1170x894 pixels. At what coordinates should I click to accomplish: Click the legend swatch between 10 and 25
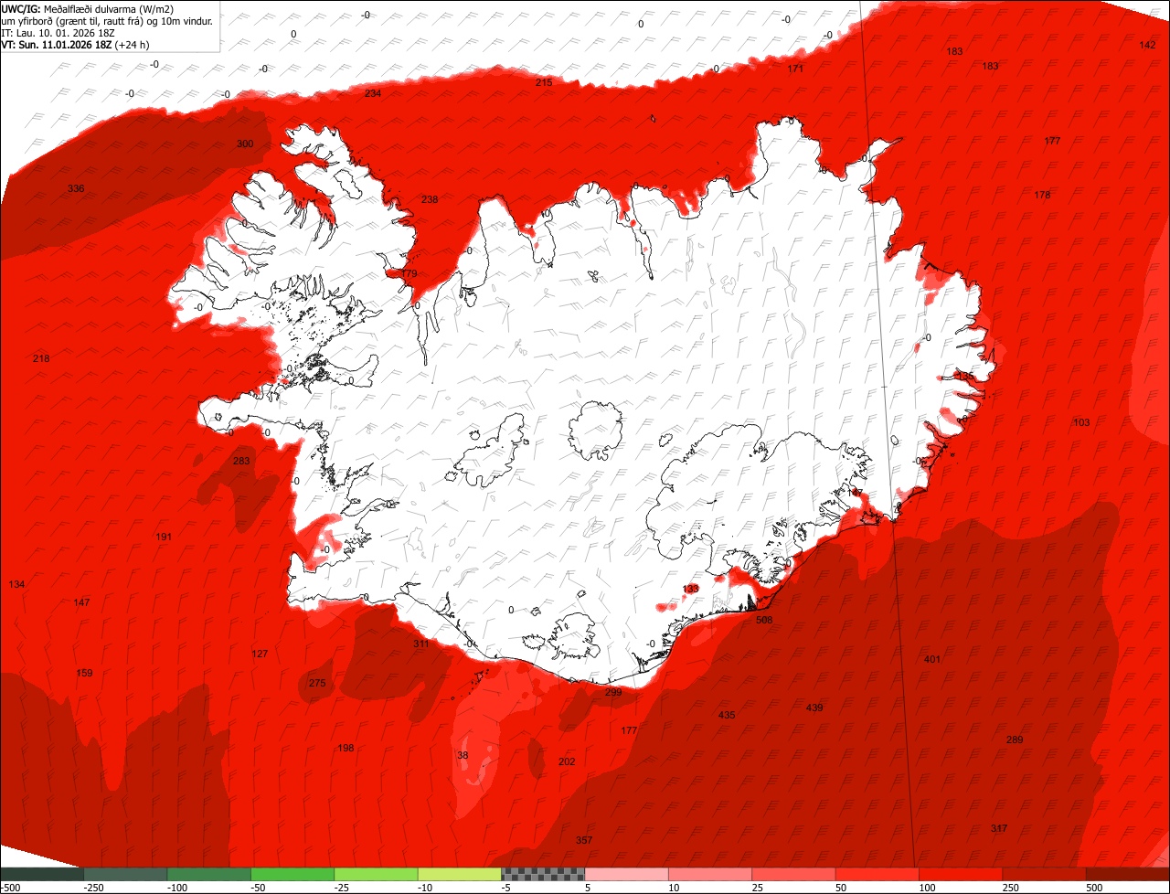tap(710, 874)
